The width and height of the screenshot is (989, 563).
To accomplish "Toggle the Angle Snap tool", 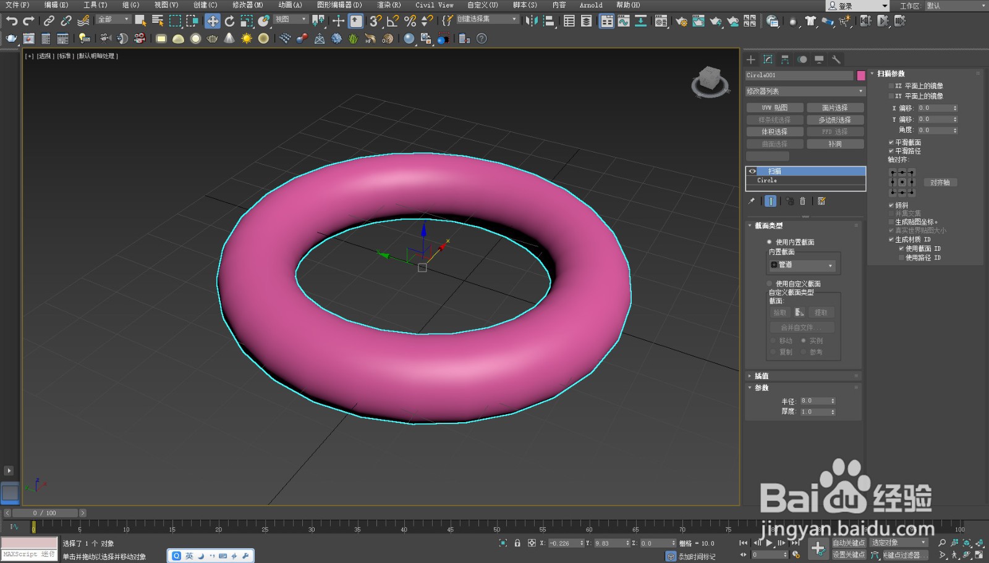I will [393, 21].
